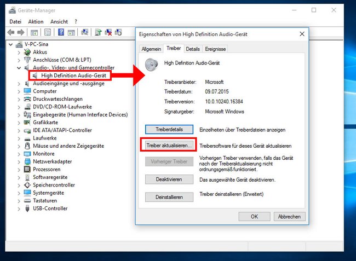Click the uninstall device icon with red X
This screenshot has height=261, width=356.
point(108,32)
